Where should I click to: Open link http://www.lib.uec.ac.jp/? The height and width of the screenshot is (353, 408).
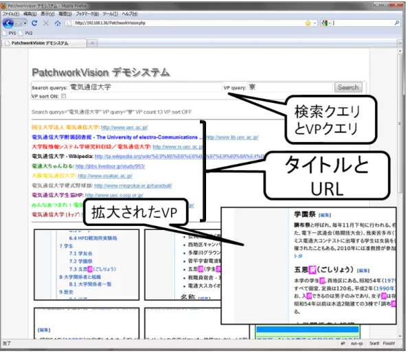(x=232, y=137)
